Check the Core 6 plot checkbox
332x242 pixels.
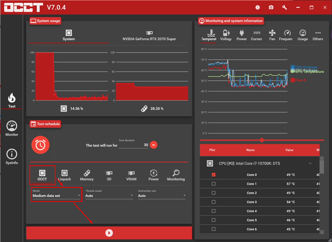coord(214,229)
